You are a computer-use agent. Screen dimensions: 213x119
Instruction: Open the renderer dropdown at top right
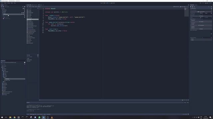[x=210, y=3]
